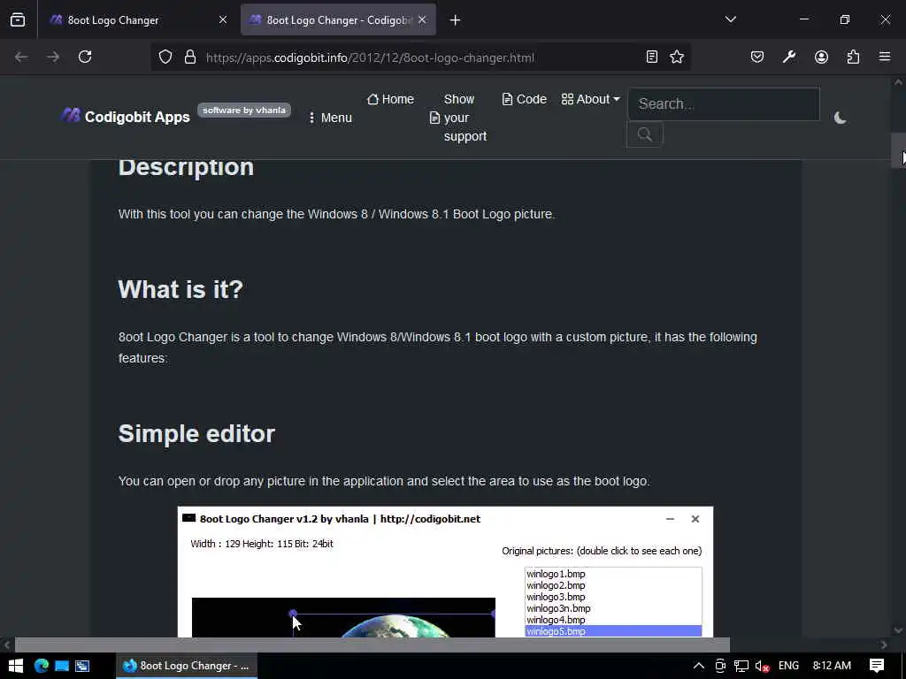Viewport: 906px width, 679px height.
Task: Open the blue window taskbar app
Action: point(62,666)
